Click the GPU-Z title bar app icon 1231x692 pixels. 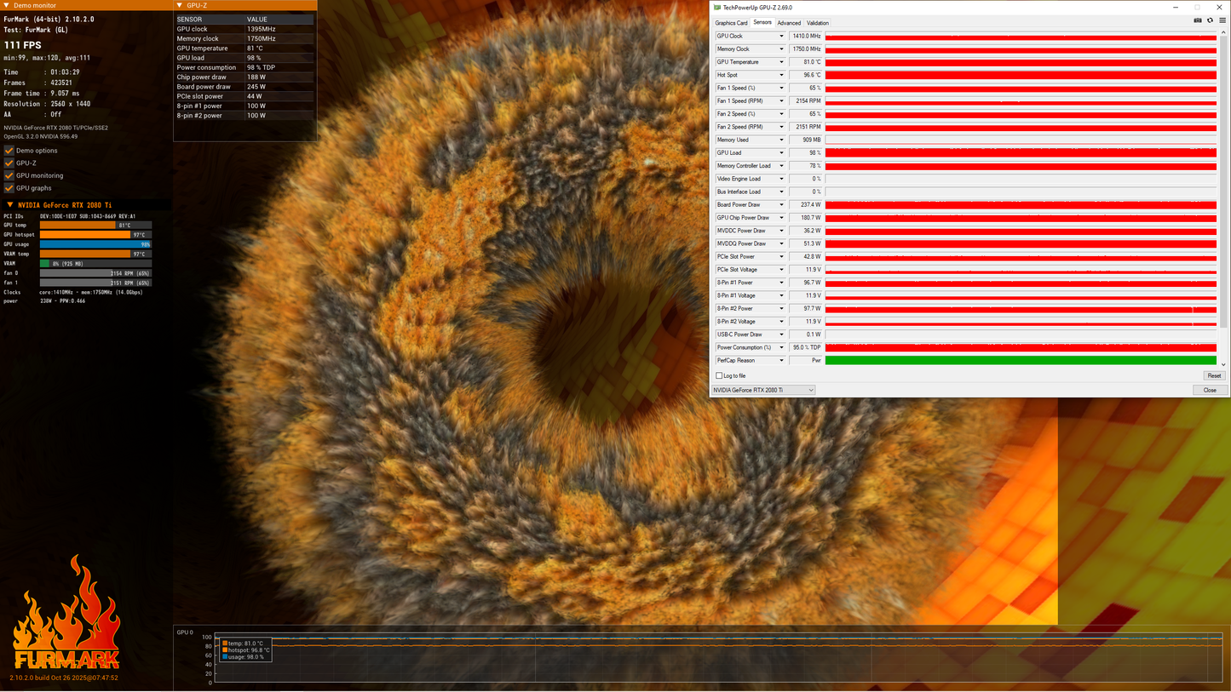pos(716,8)
